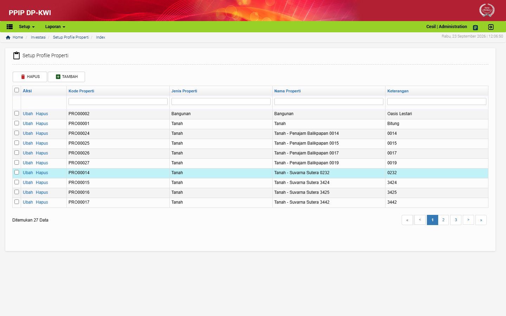Click the previous page arrow
This screenshot has width=506, height=316.
pos(420,220)
